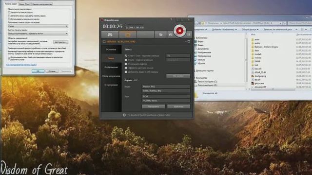The height and width of the screenshot is (175, 312).
Task: Open taskbar buttons grouping dropdown
Action: 38,34
